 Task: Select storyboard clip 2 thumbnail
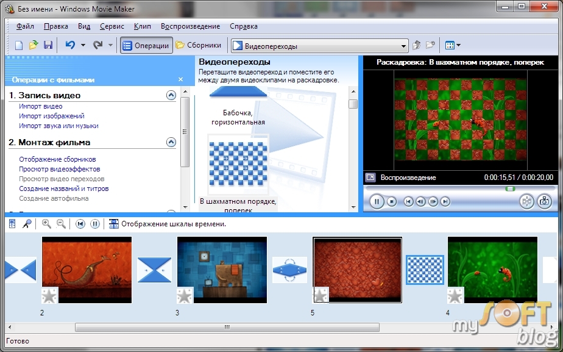point(87,270)
